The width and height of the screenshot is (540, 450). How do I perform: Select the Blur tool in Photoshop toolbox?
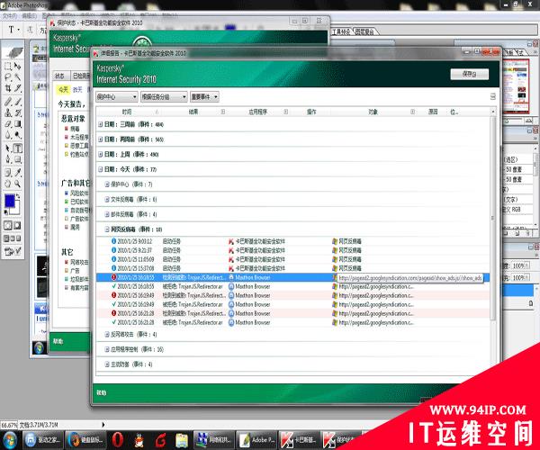point(8,135)
